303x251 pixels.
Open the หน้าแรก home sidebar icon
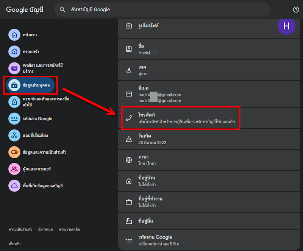pyautogui.click(x=14, y=35)
